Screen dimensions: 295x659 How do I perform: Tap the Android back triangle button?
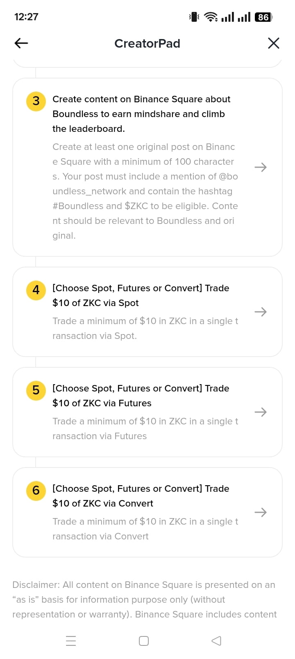tap(216, 641)
